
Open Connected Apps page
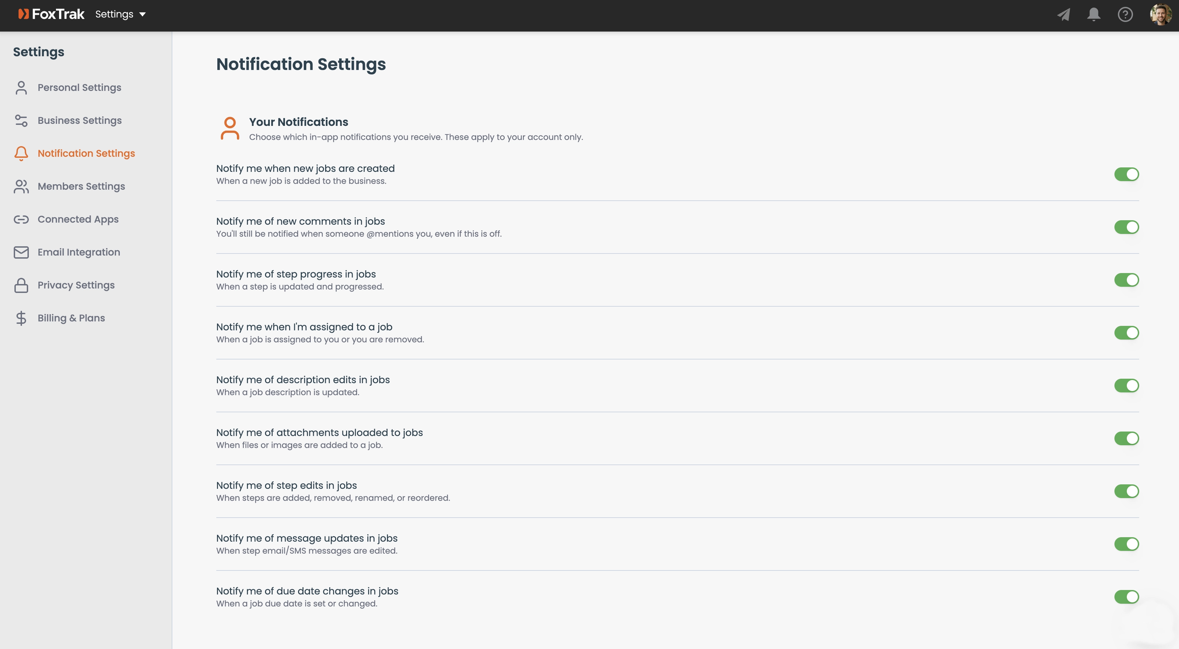coord(78,219)
